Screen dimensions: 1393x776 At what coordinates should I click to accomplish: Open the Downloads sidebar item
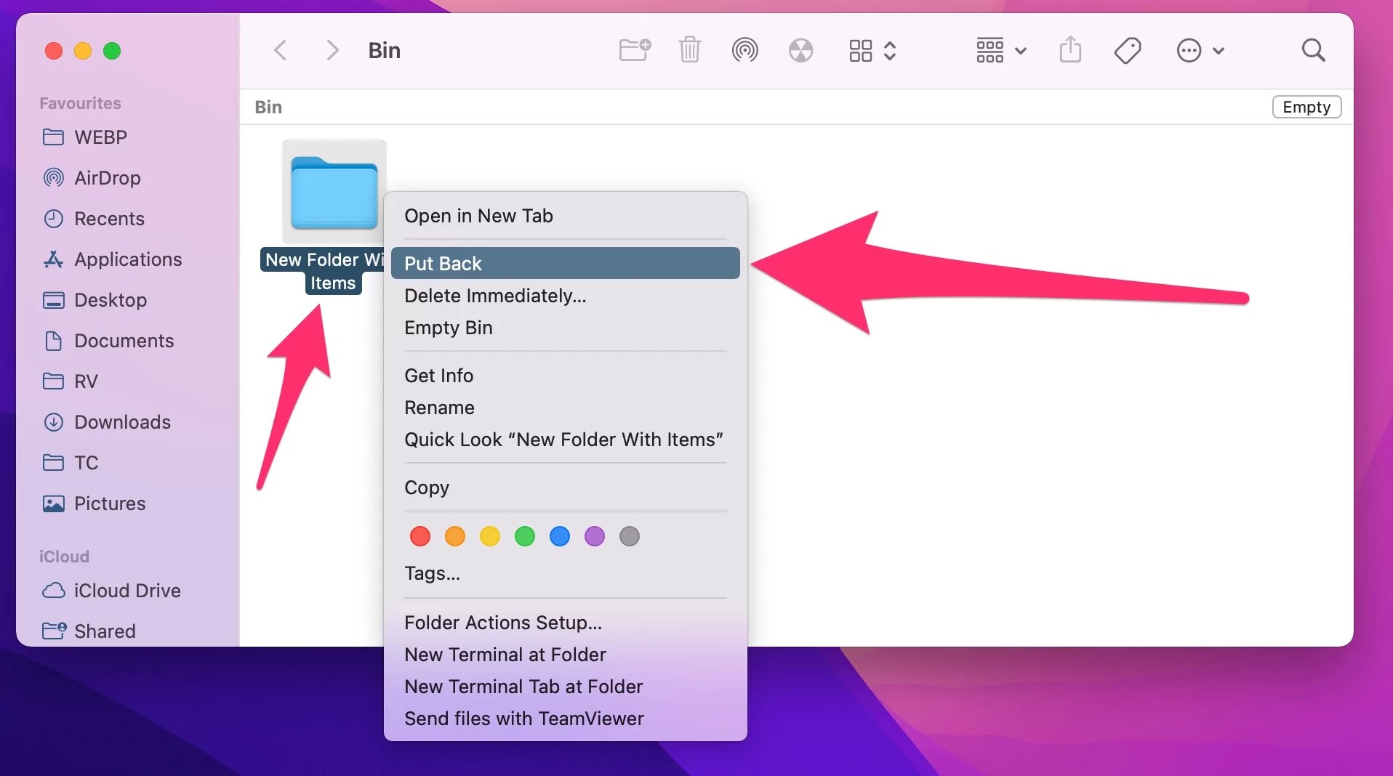(122, 422)
